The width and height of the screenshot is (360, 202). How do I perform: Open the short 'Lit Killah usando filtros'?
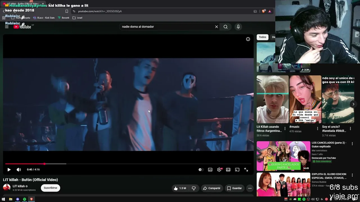(273, 99)
